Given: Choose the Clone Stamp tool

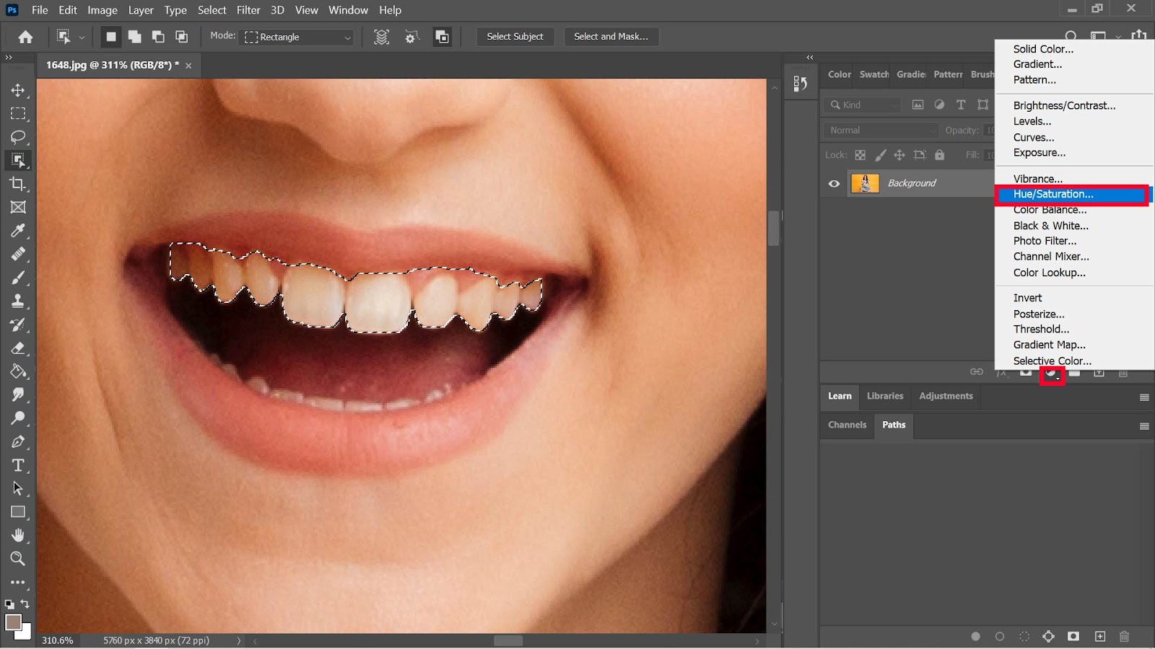Looking at the screenshot, I should 18,301.
